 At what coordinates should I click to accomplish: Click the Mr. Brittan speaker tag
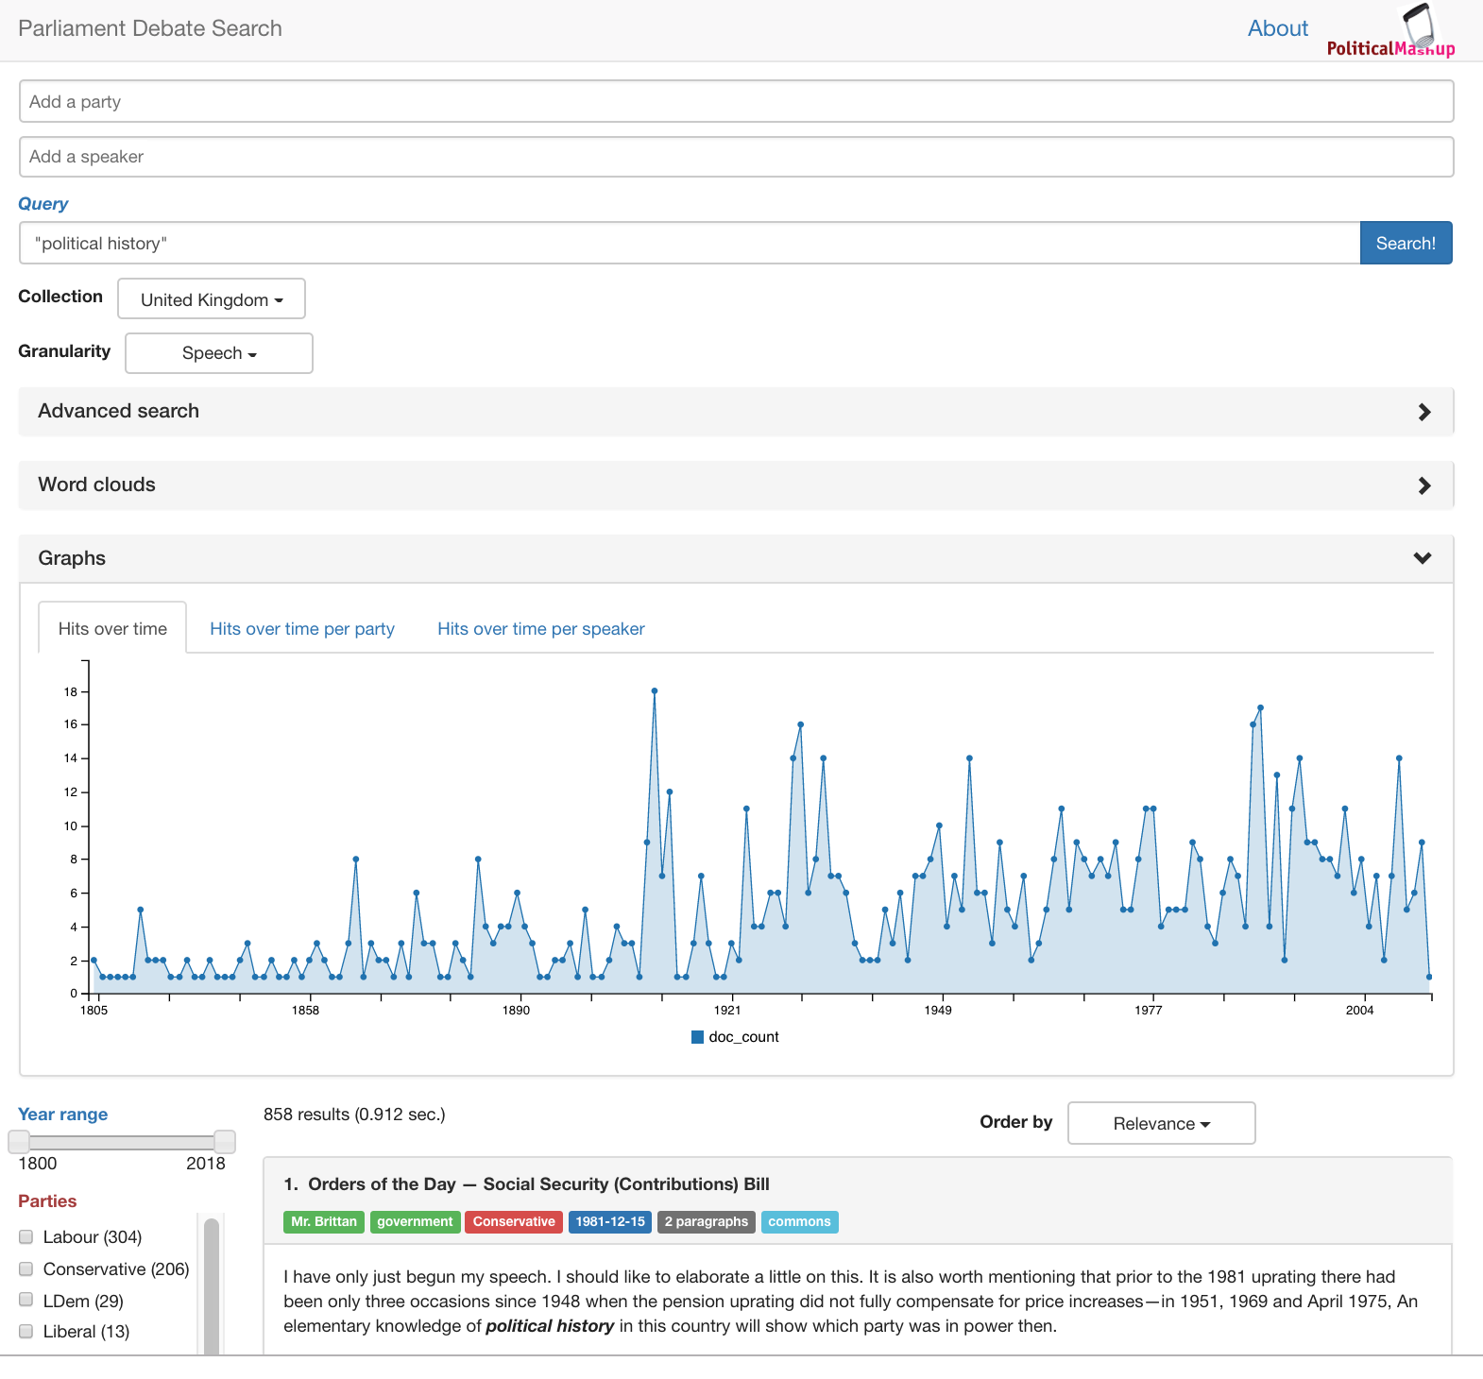click(323, 1222)
